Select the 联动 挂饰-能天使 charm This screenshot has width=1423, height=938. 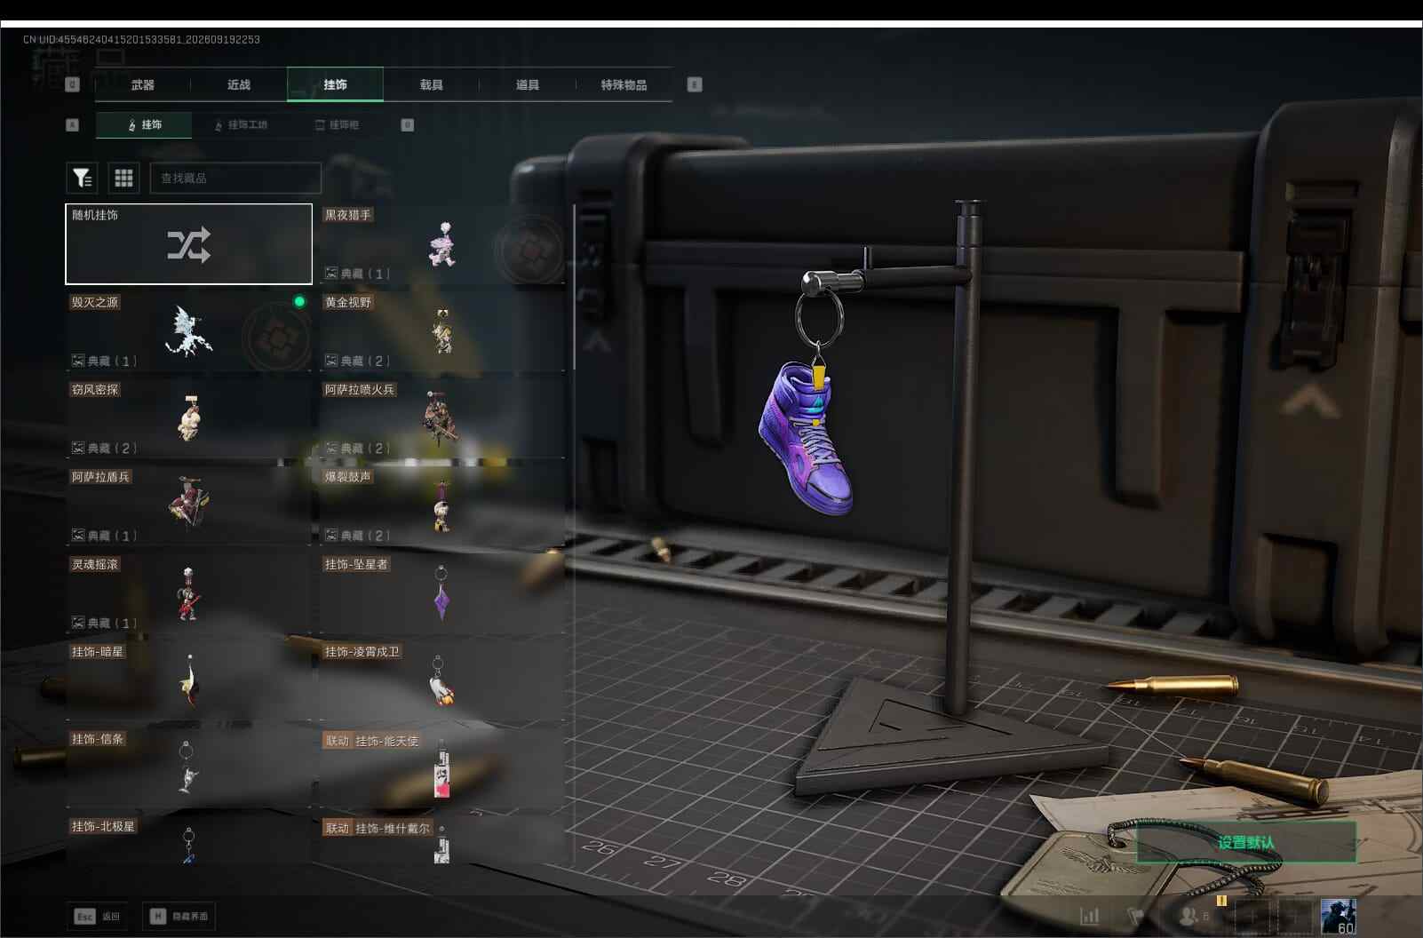point(442,767)
